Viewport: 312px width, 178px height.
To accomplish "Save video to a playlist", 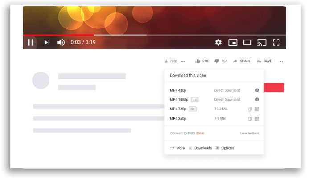I will coord(264,61).
